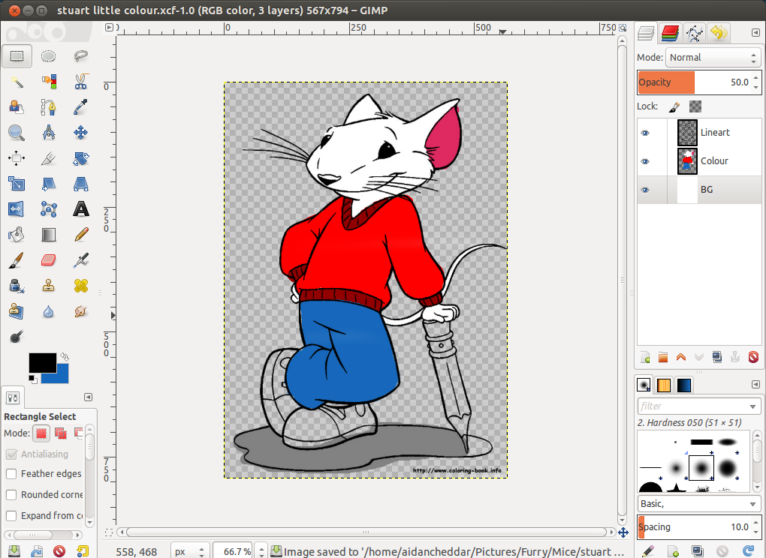766x558 pixels.
Task: Select the Paths tool
Action: (48, 106)
